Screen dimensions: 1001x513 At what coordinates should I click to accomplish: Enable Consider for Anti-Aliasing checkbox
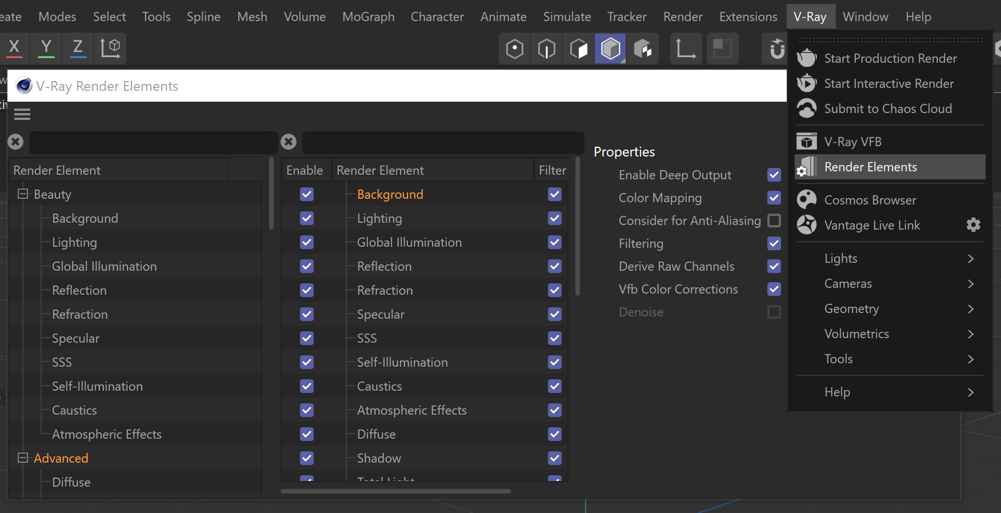774,221
